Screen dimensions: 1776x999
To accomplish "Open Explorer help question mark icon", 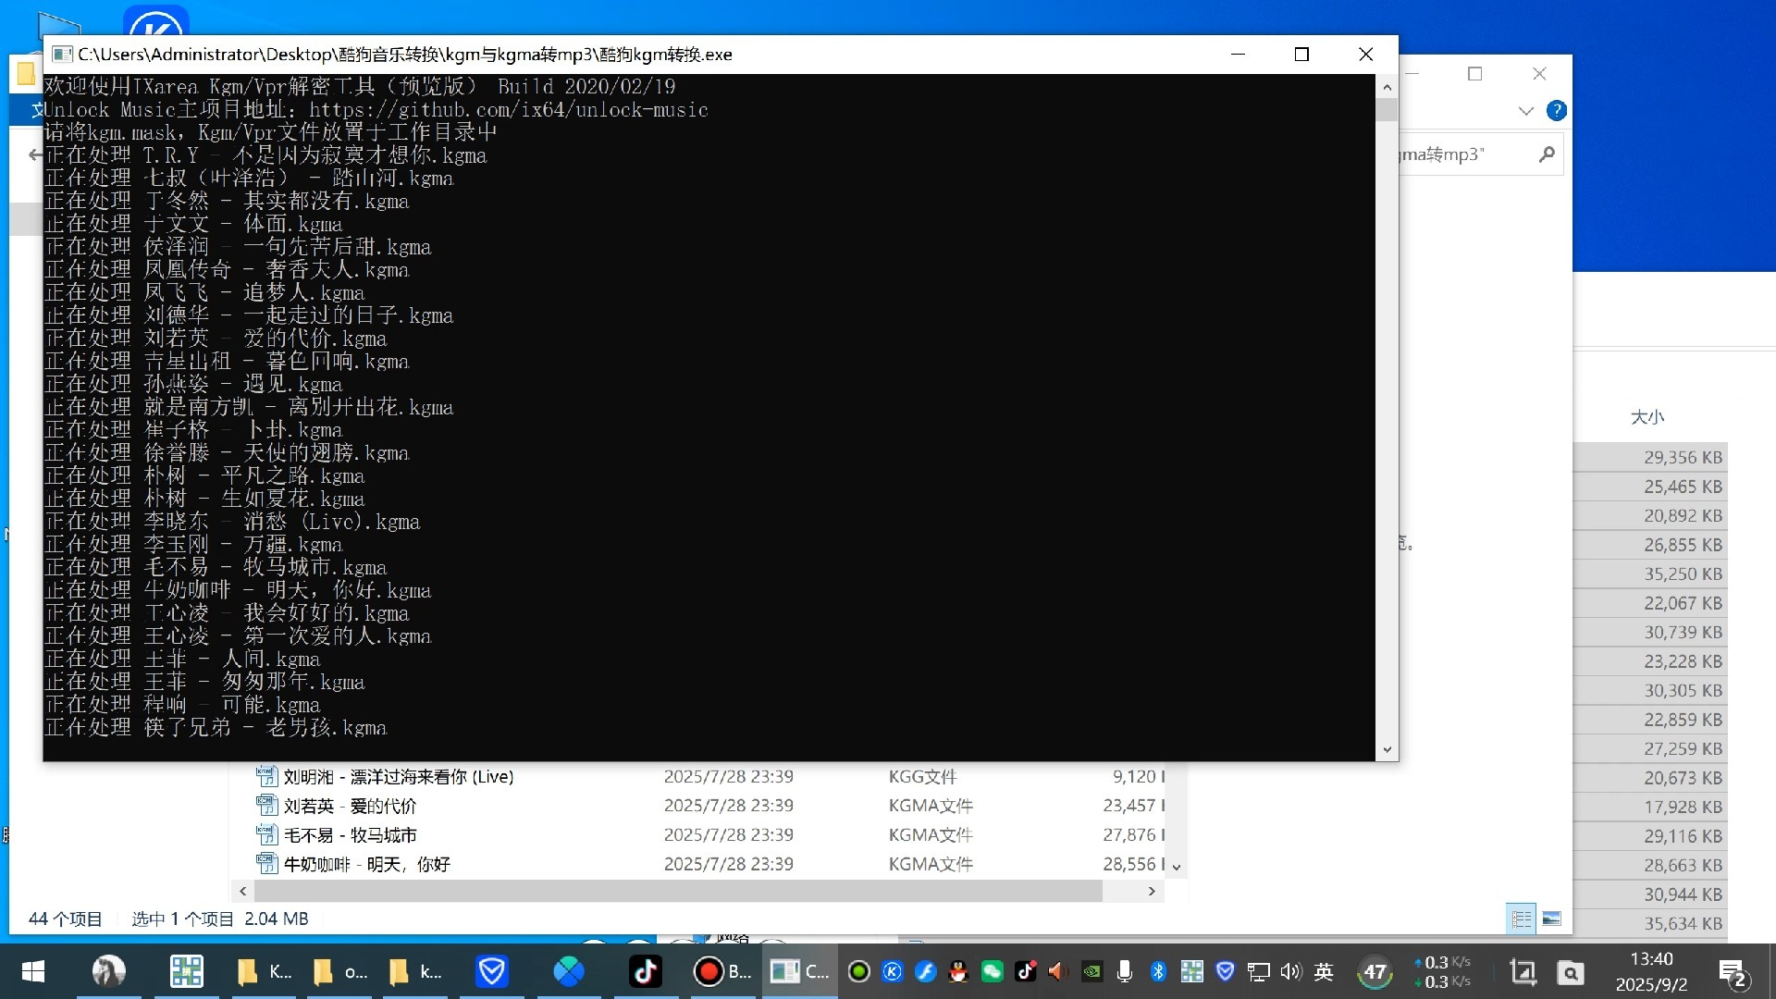I will (x=1557, y=111).
